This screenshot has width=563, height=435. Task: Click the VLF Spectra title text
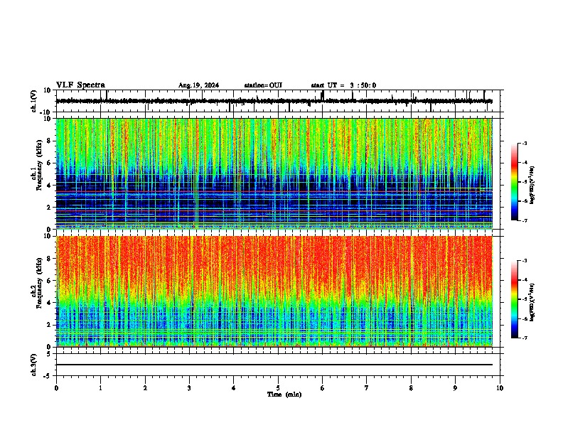coord(80,85)
